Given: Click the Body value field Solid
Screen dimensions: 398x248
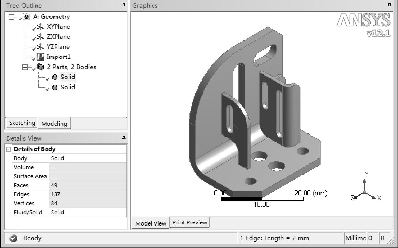Looking at the screenshot, I should pyautogui.click(x=88, y=158).
